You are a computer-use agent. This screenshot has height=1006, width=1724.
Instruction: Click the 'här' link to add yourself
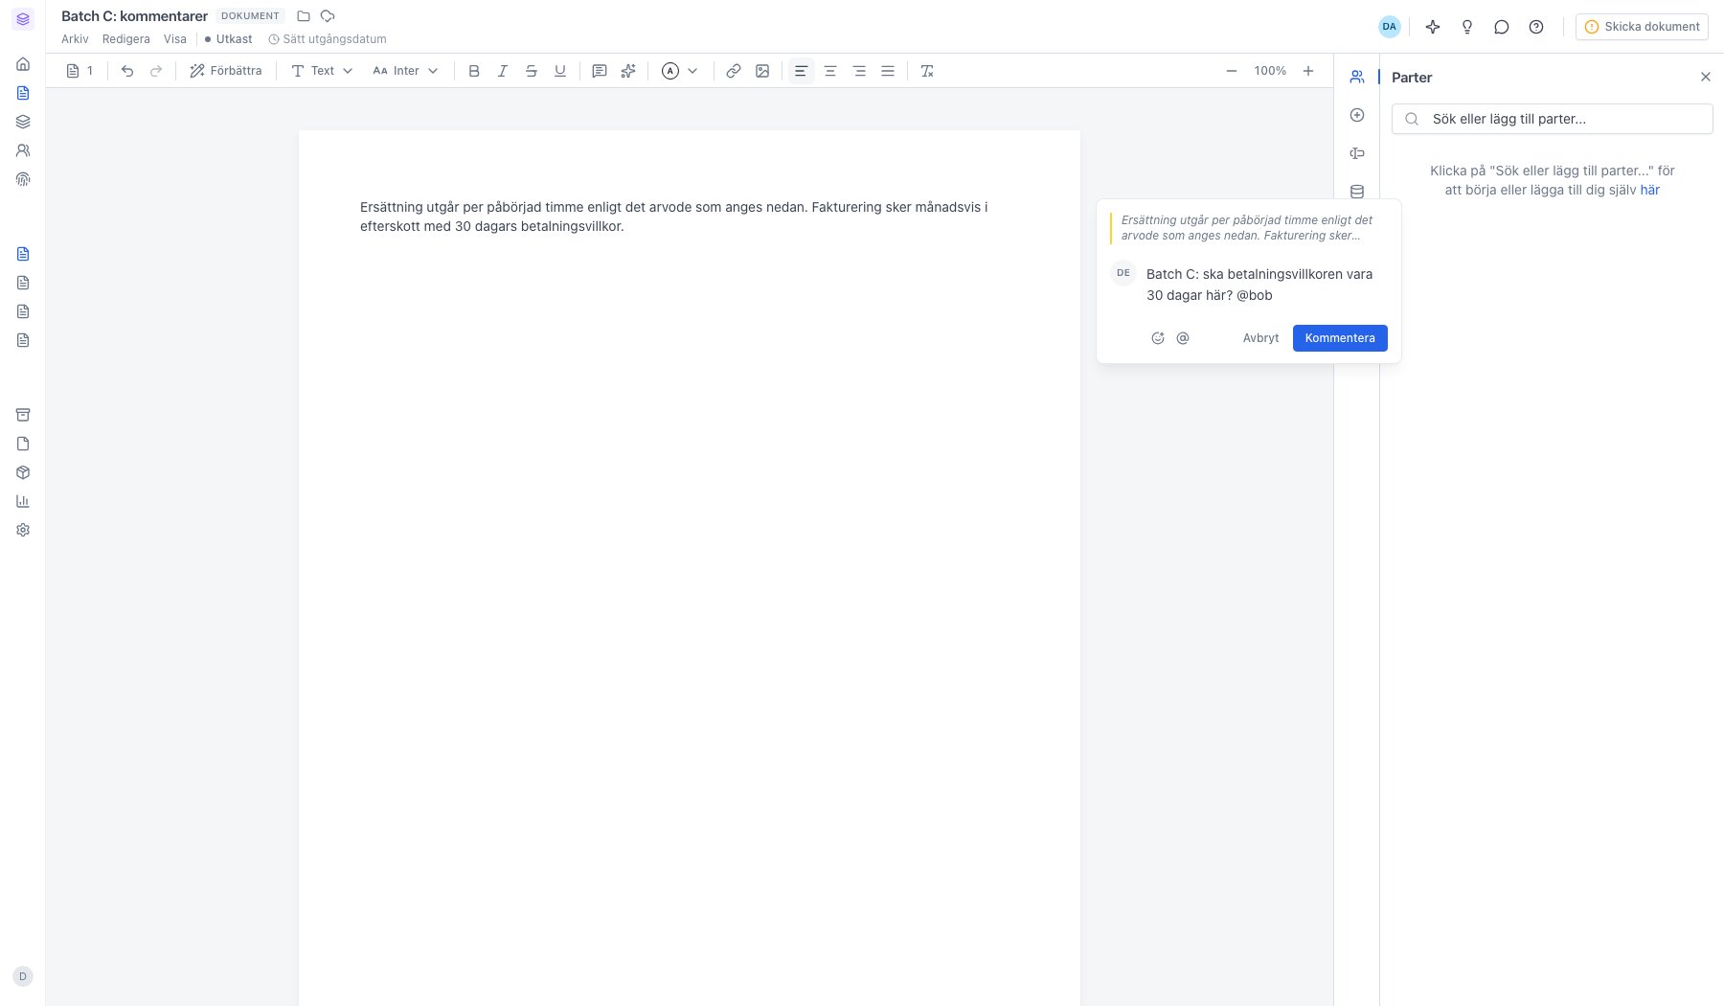tap(1650, 190)
